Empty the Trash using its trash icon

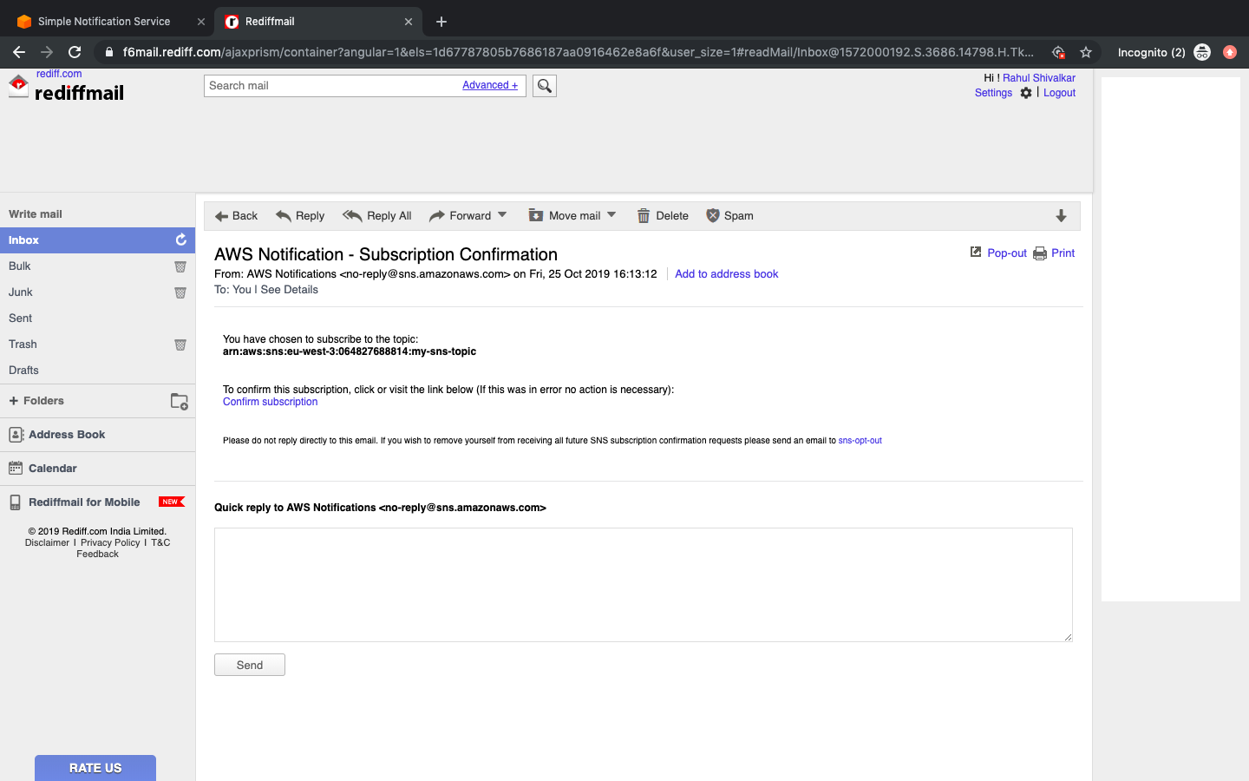[180, 345]
